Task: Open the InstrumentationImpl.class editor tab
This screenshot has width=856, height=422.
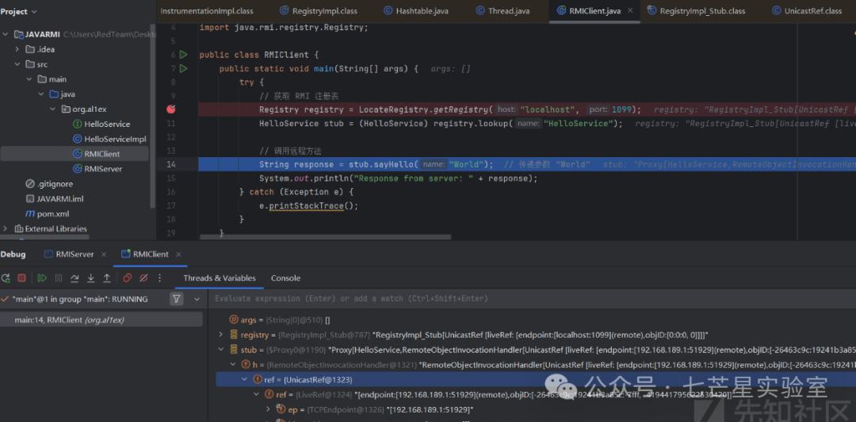Action: [x=207, y=11]
